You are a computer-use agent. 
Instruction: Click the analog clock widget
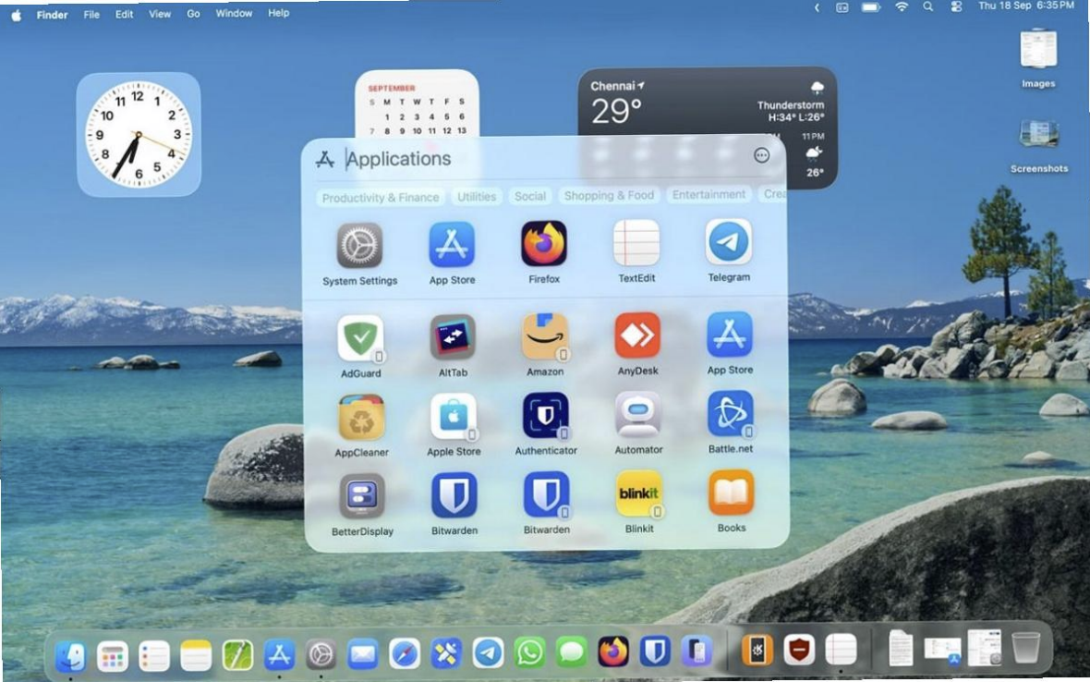139,134
